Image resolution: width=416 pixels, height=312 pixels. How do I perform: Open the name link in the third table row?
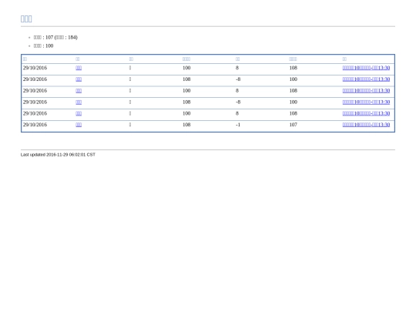tap(79, 91)
